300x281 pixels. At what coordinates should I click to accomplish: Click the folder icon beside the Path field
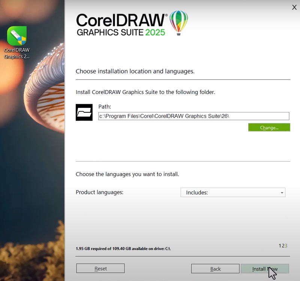point(85,112)
